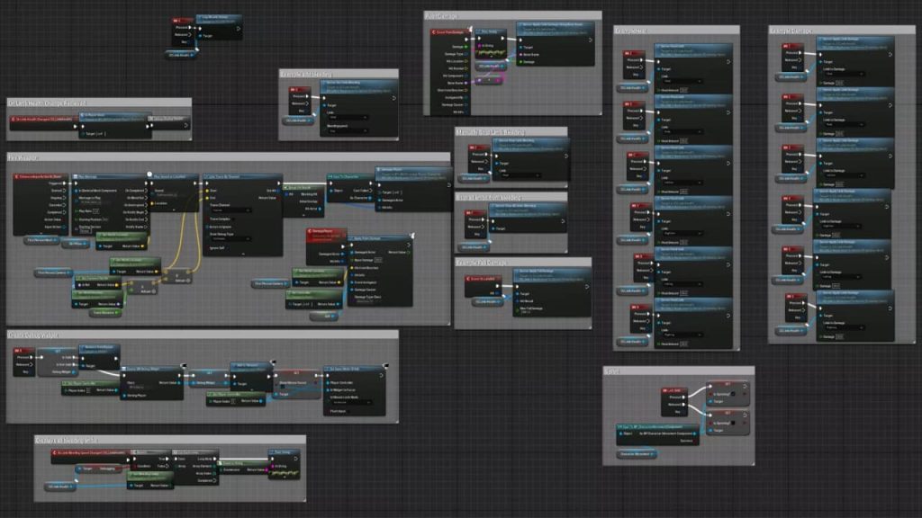Click the vector add node in Fire Weapon
This screenshot has width=922, height=518.
(x=177, y=275)
